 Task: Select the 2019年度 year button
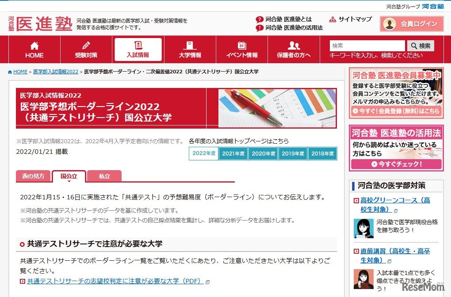pyautogui.click(x=293, y=153)
